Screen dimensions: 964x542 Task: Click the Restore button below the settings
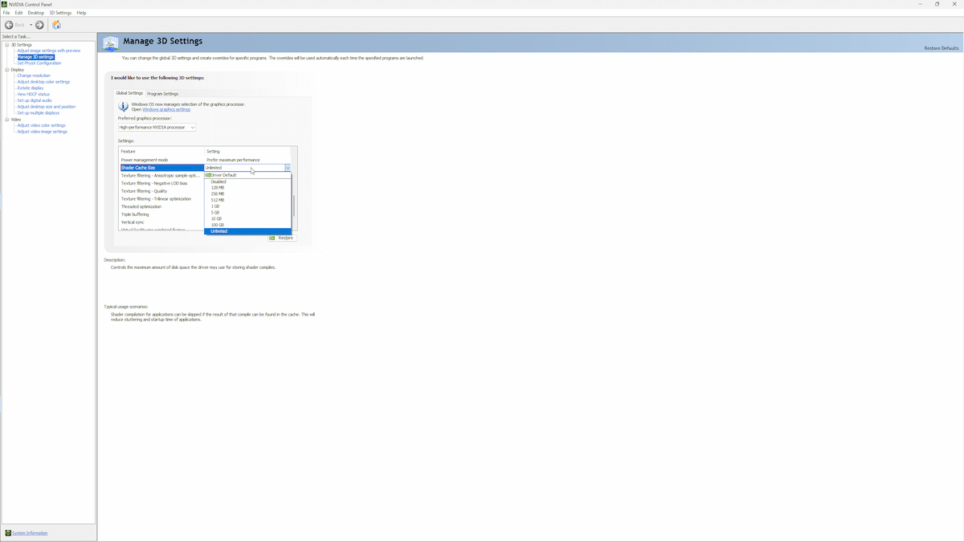point(282,238)
